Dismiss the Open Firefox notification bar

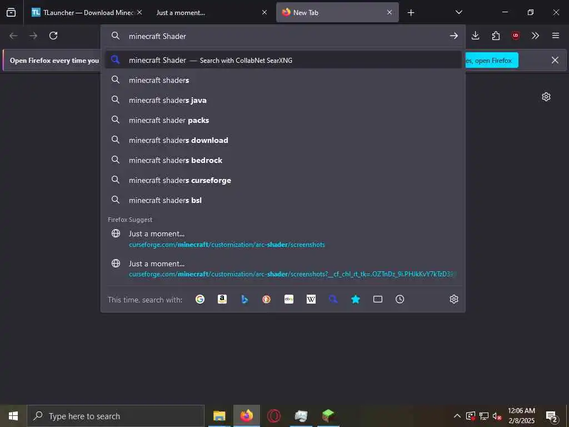coord(555,60)
